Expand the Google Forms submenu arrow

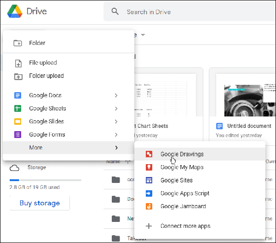point(116,135)
